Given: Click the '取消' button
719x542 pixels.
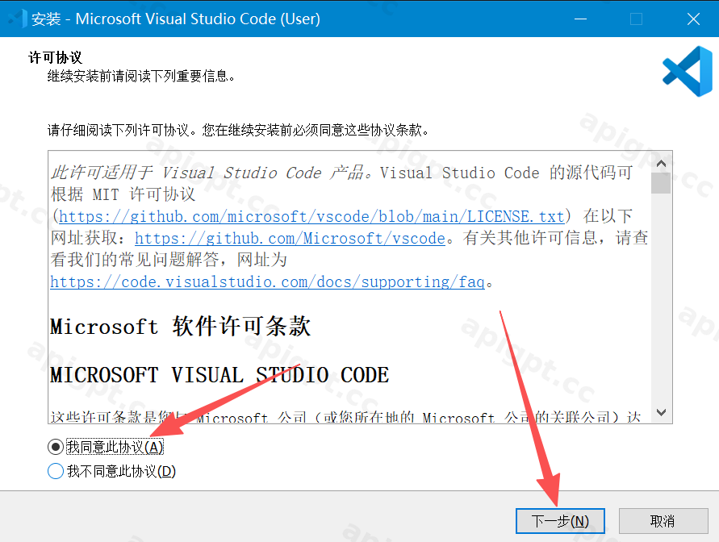Looking at the screenshot, I should click(663, 521).
